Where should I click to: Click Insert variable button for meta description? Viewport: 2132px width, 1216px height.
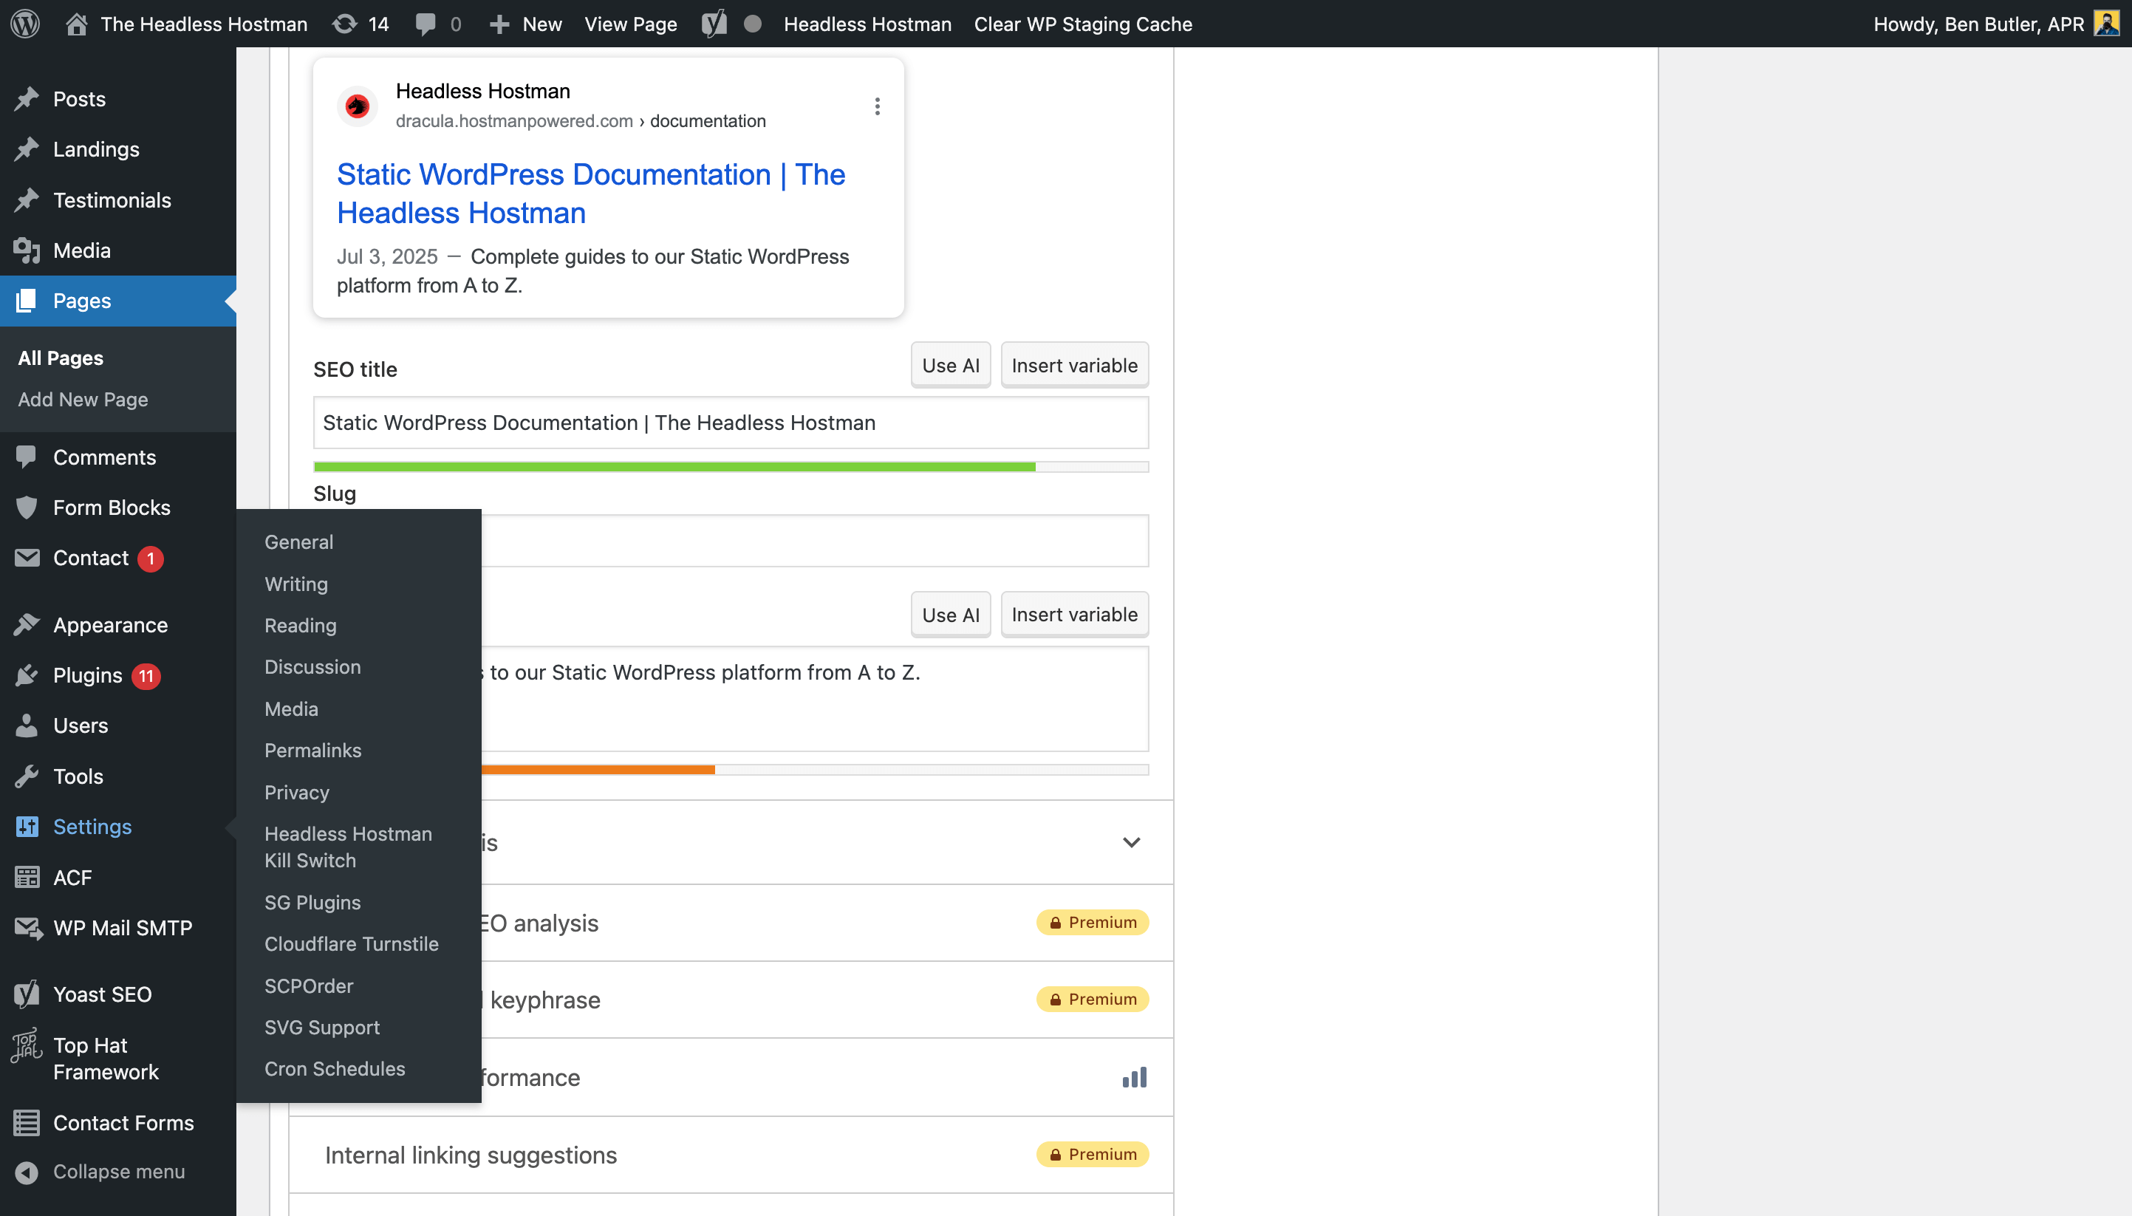[x=1074, y=615]
